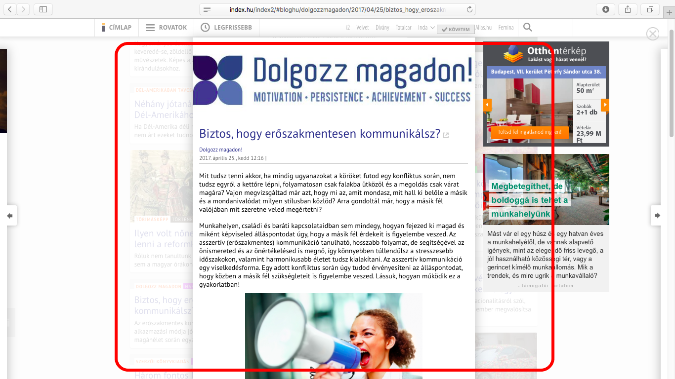Open the Allas.hu link

[x=484, y=28]
